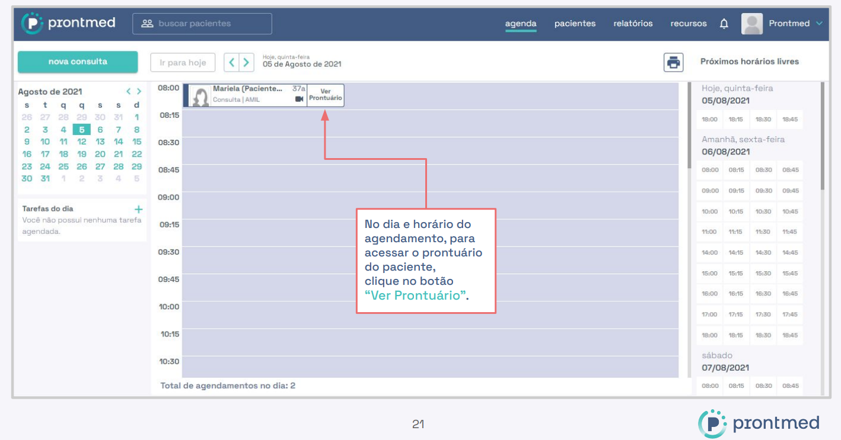Open the agenda tab

521,24
